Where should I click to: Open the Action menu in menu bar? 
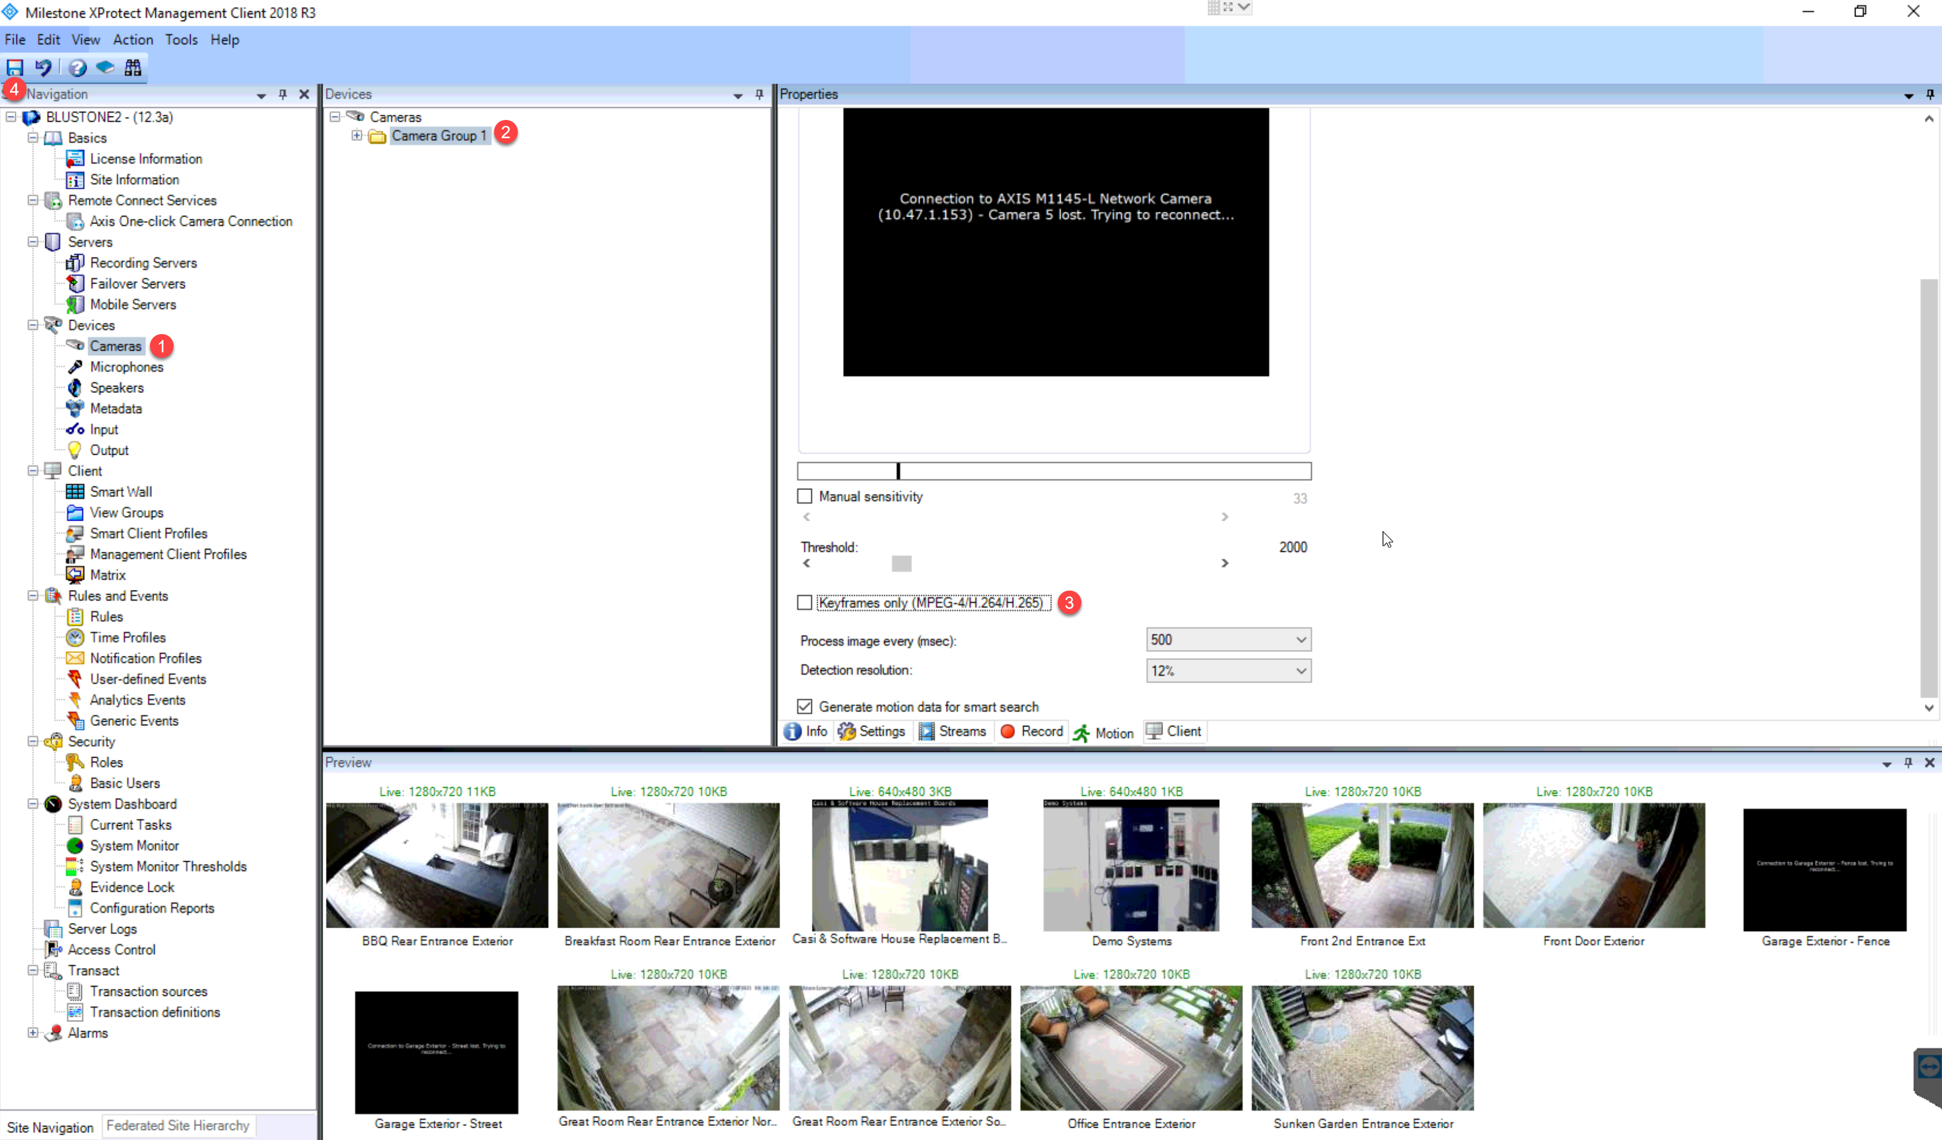133,39
